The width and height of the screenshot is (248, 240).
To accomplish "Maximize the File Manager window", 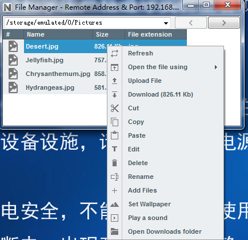I will pos(206,5).
